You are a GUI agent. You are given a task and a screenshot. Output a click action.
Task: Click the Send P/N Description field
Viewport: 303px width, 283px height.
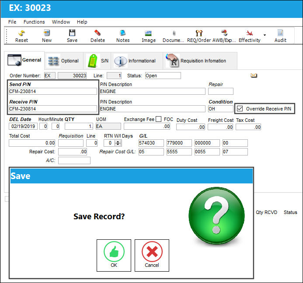(153, 91)
